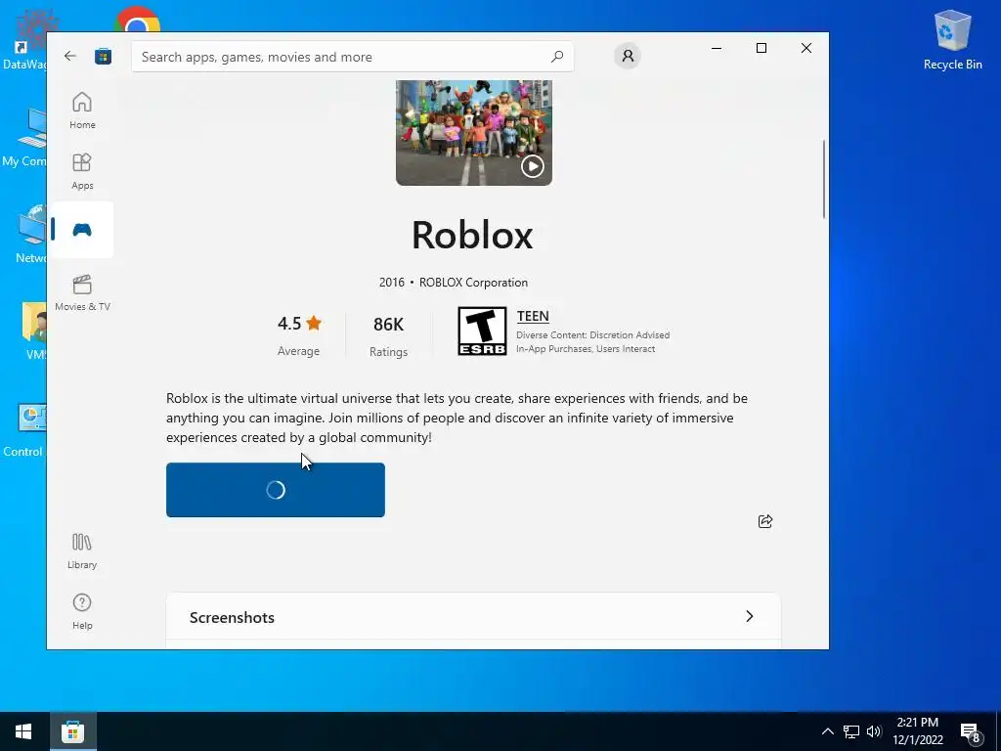Image resolution: width=1001 pixels, height=751 pixels.
Task: Select the Control Panel desktop icon
Action: click(x=23, y=430)
